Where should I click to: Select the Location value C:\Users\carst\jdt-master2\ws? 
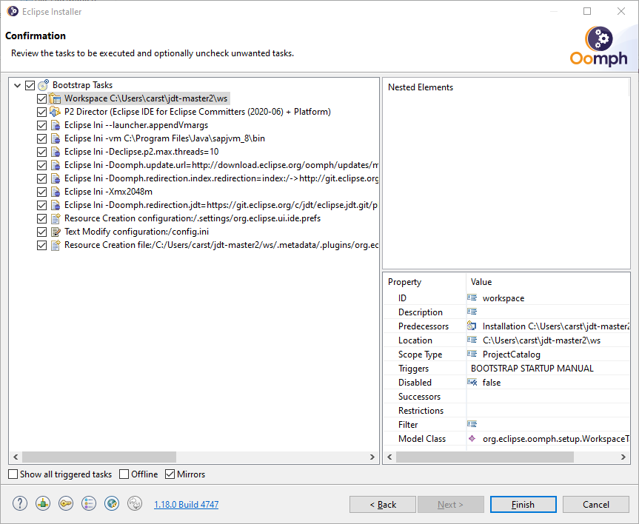click(541, 340)
